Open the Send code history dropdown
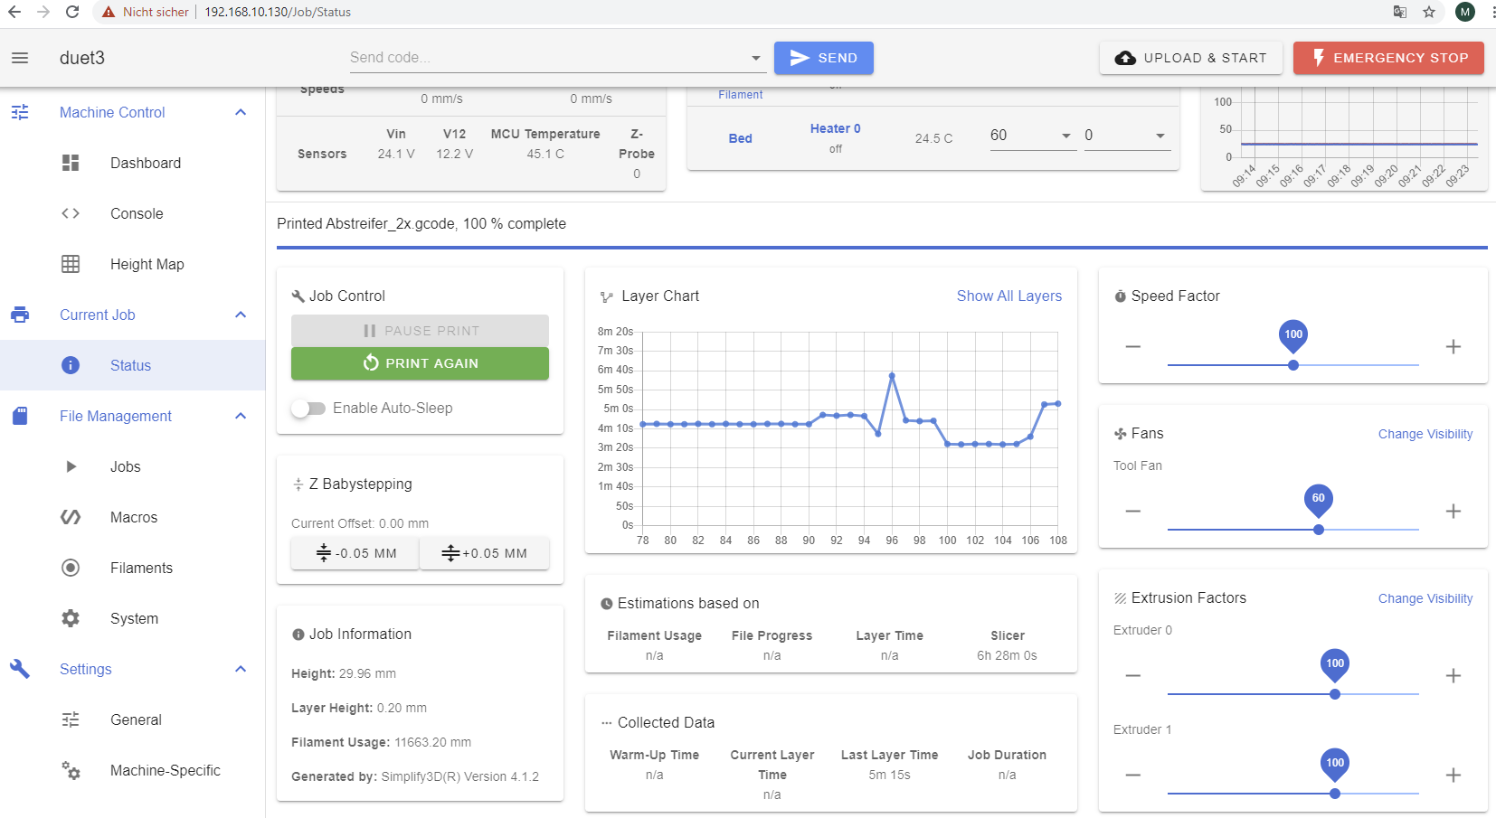This screenshot has width=1496, height=818. 756,58
